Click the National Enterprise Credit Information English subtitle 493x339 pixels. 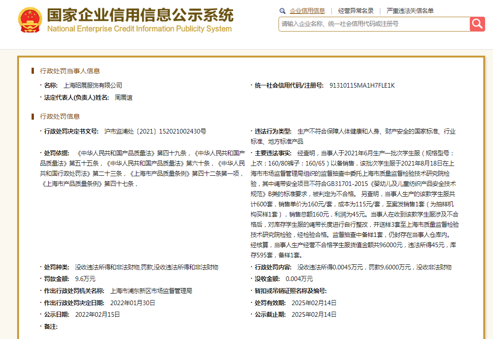(139, 29)
